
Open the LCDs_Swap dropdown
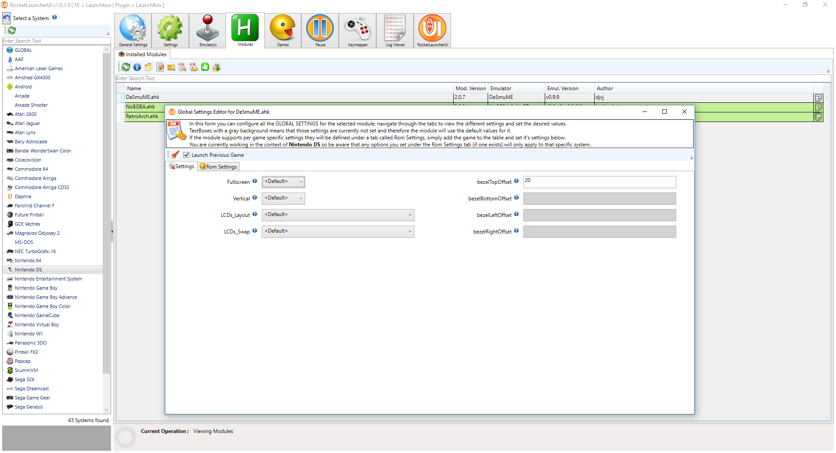click(x=338, y=231)
